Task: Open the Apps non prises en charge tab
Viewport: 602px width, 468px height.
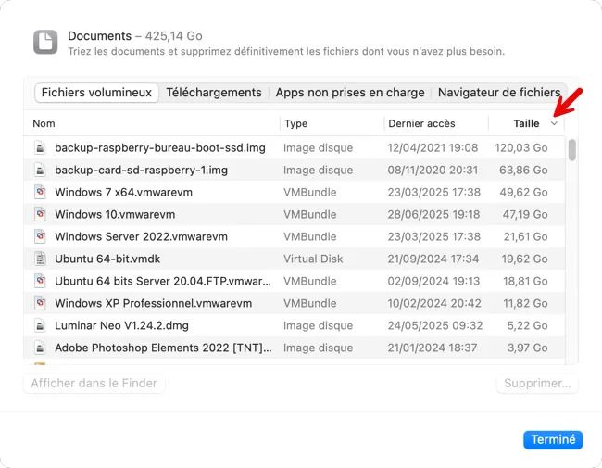Action: click(350, 93)
